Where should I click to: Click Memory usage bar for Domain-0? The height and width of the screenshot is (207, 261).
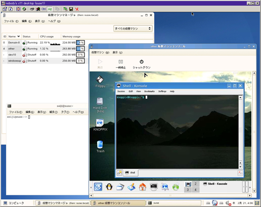(x=80, y=42)
